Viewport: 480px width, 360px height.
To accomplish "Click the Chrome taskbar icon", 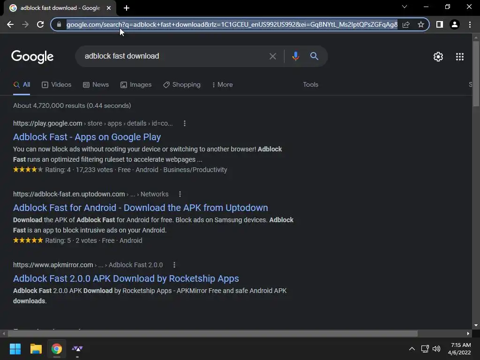I will (x=57, y=349).
